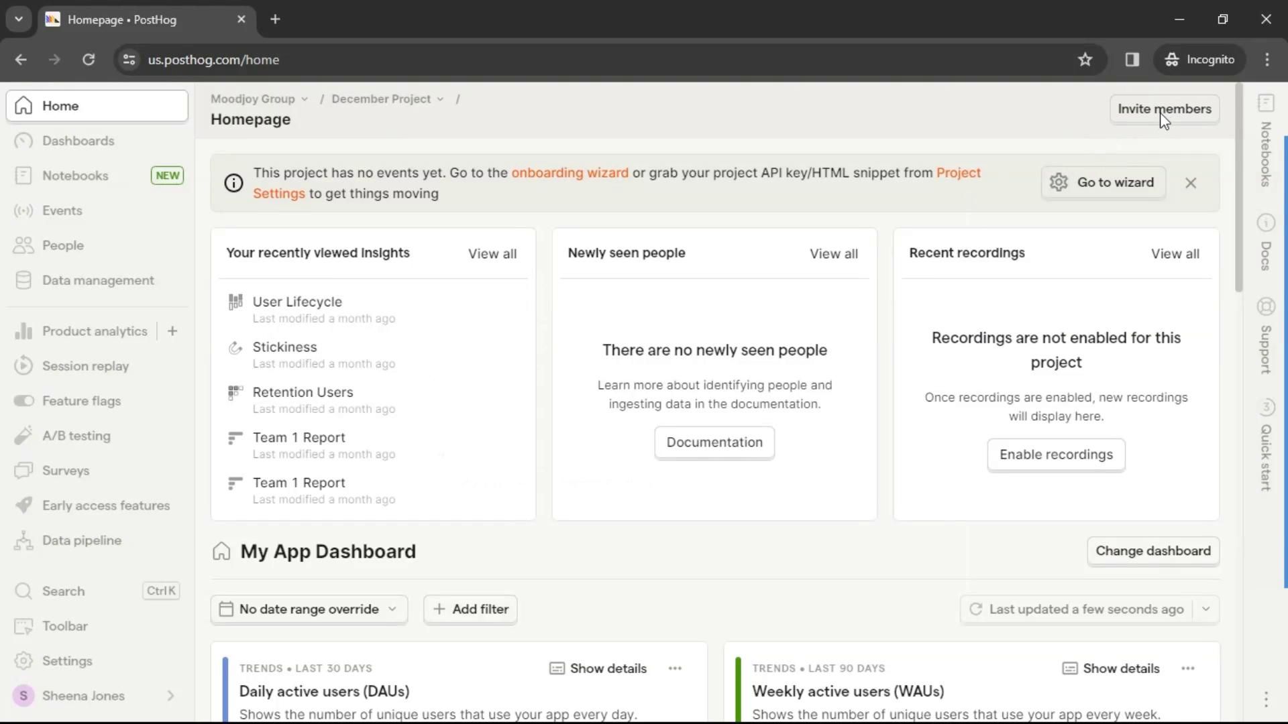Click the Invite members button
Image resolution: width=1288 pixels, height=724 pixels.
[x=1164, y=109]
